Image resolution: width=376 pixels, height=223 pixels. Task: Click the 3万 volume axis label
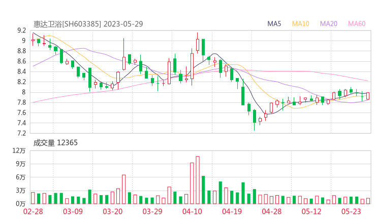click(x=21, y=191)
